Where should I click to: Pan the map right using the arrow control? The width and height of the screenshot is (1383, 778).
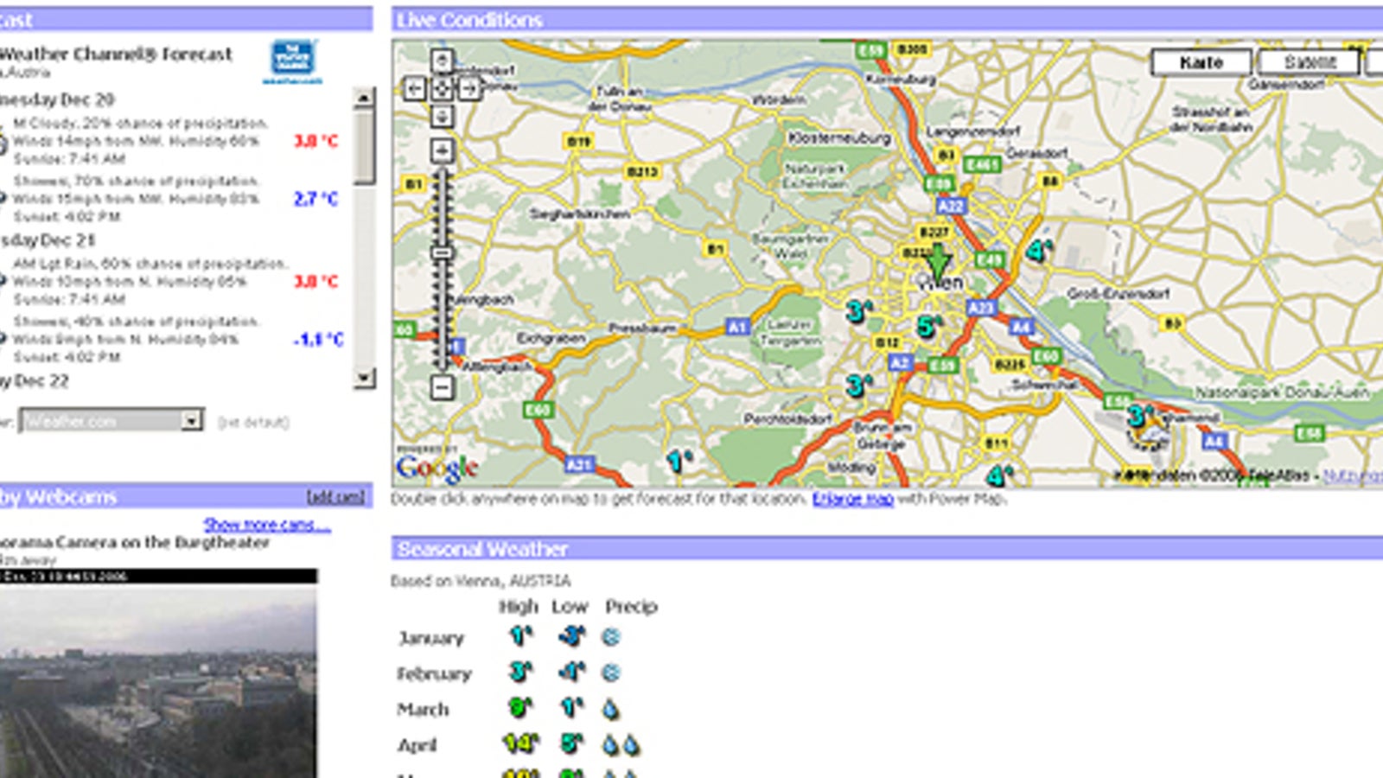point(468,89)
